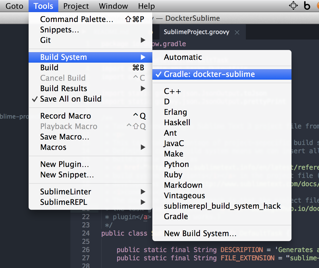The image size is (319, 268).
Task: Select the disabled Playback Macro entry
Action: (90, 126)
